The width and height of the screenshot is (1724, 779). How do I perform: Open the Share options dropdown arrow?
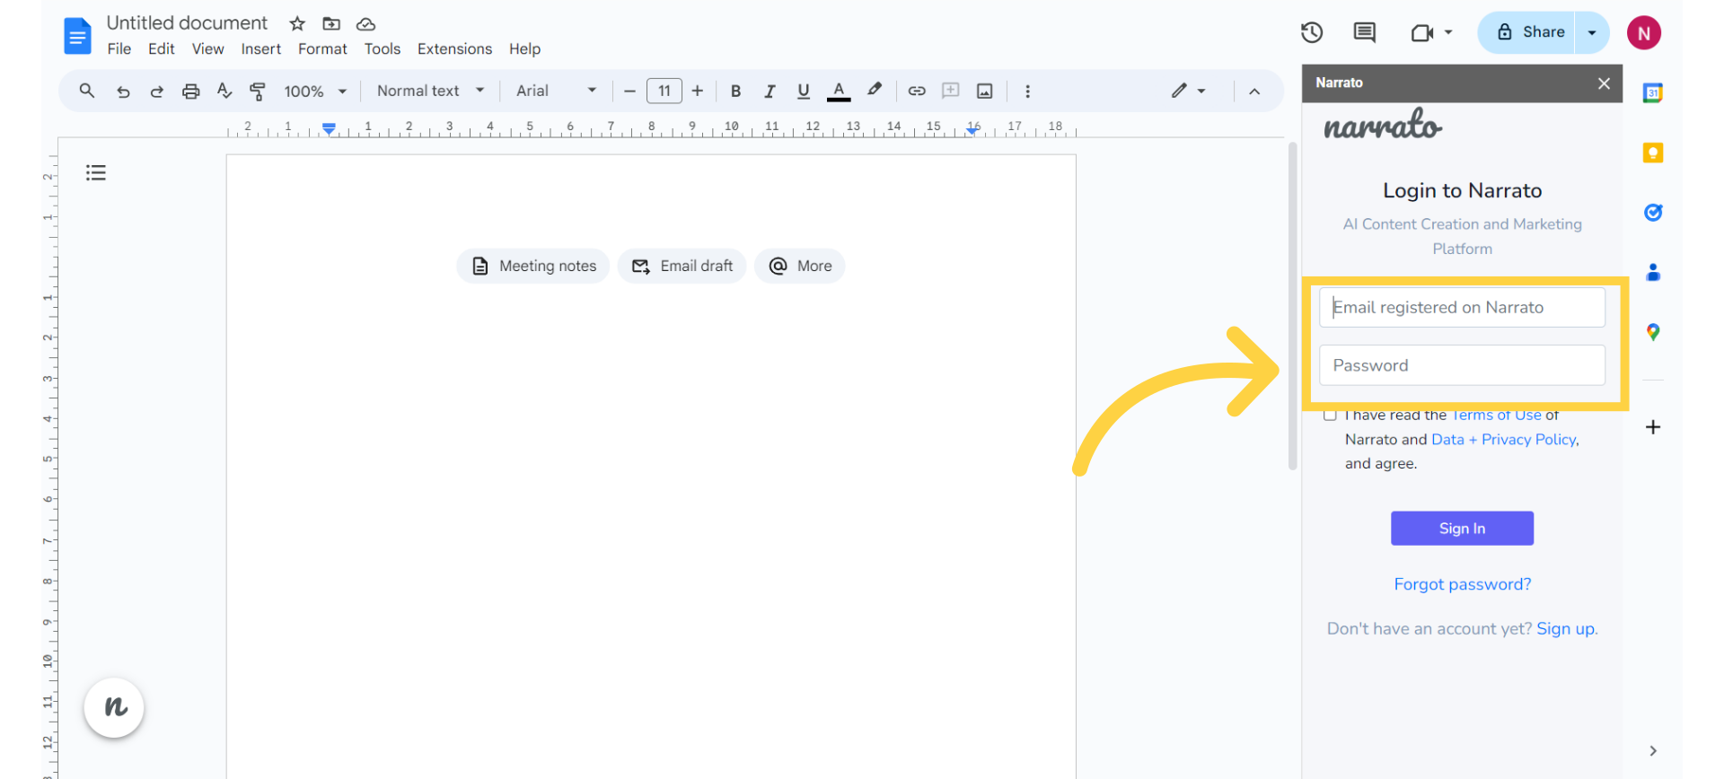1592,33
